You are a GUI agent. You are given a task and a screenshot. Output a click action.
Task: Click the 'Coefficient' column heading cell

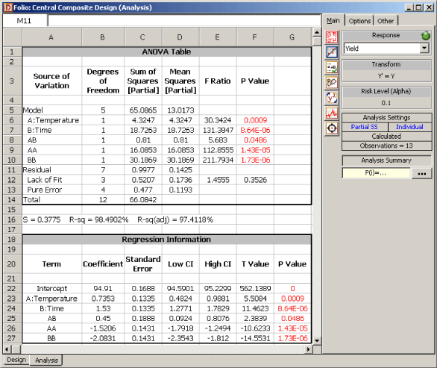103,264
